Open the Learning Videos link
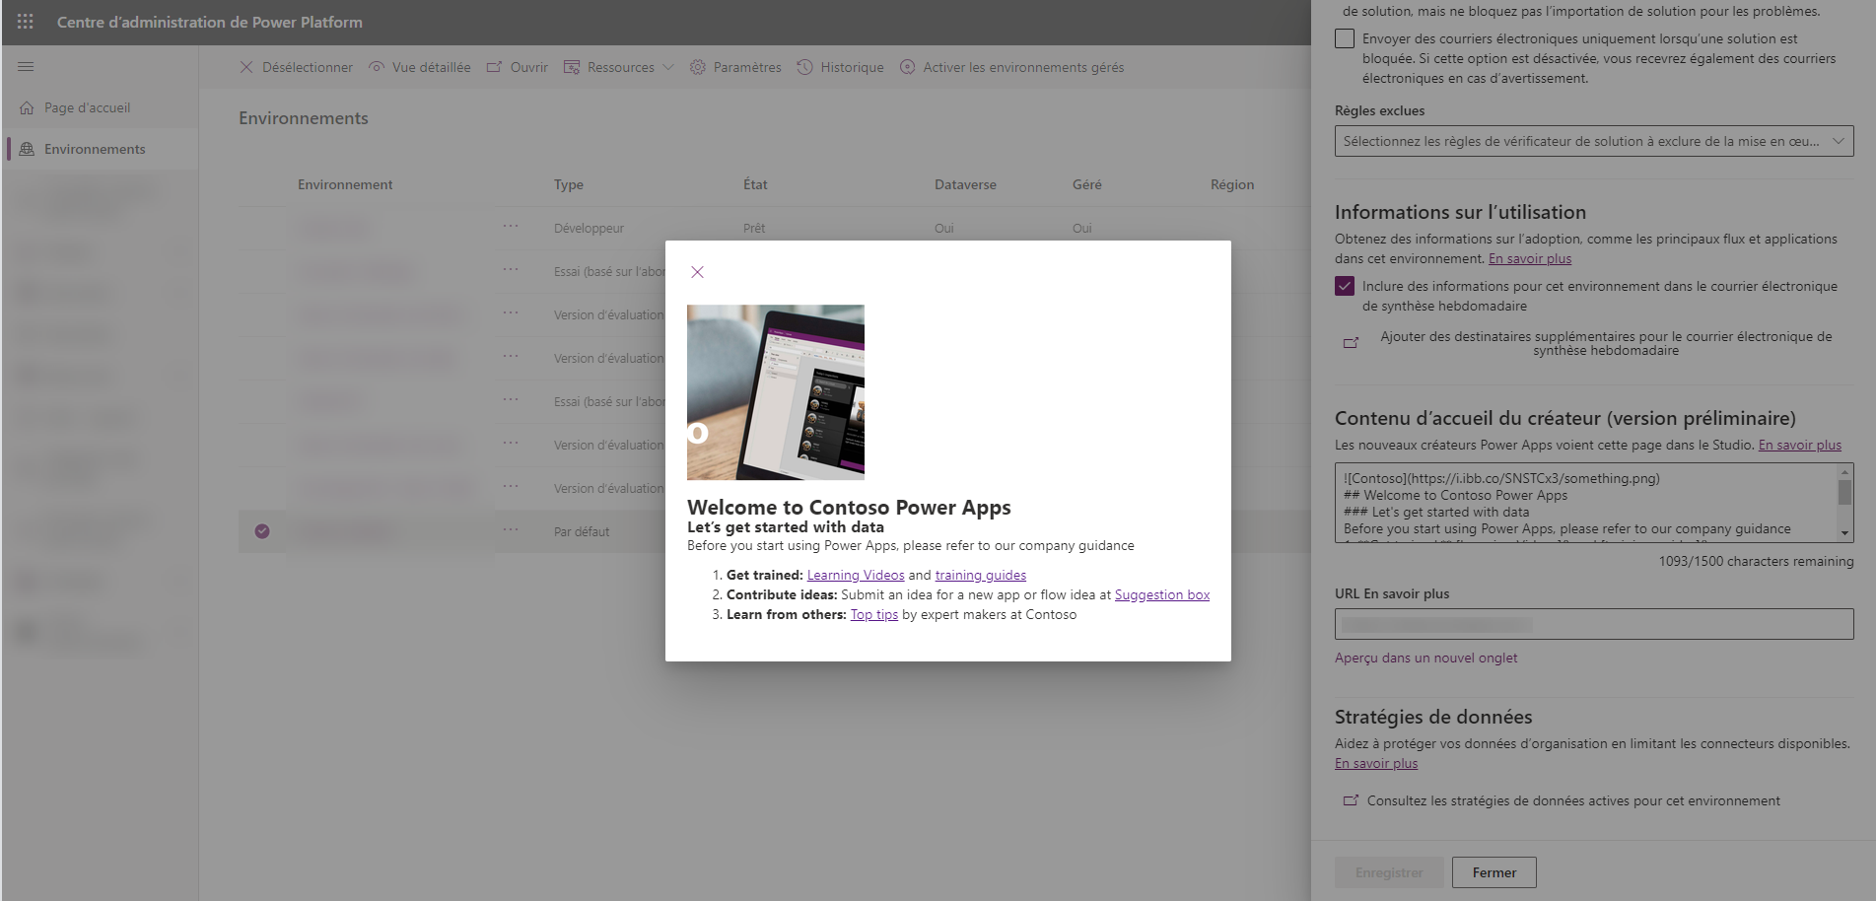 pyautogui.click(x=856, y=575)
